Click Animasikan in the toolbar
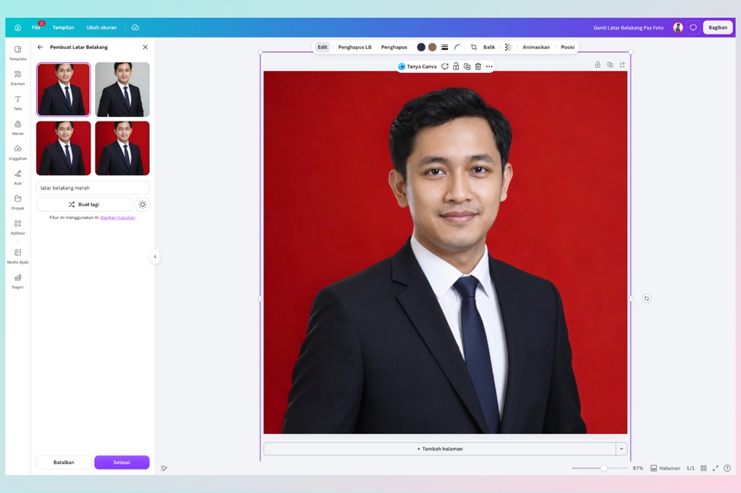 coord(536,47)
